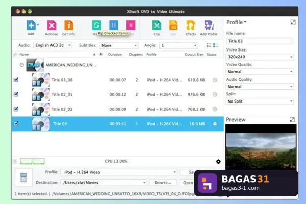Open the Effects tool
The width and height of the screenshot is (306, 204).
click(x=191, y=25)
